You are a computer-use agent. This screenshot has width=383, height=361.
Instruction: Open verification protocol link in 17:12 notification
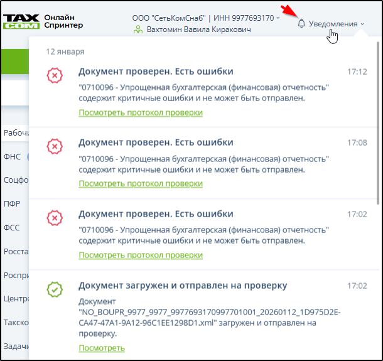[x=141, y=112]
